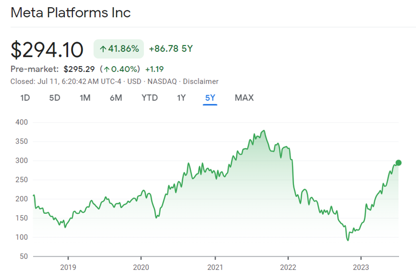Viewport: 416px width, 278px height.
Task: Switch to the 5D range tab
Action: click(x=55, y=98)
